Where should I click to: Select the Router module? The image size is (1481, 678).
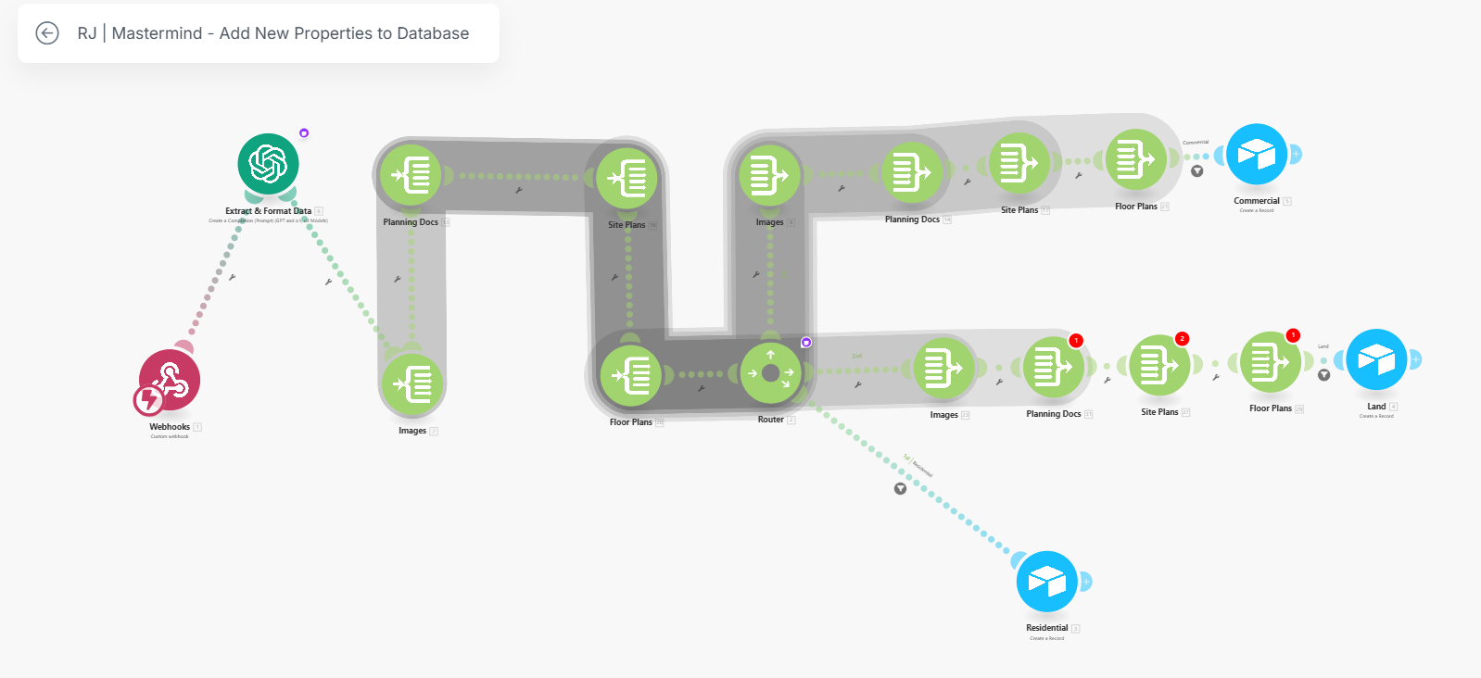(770, 373)
